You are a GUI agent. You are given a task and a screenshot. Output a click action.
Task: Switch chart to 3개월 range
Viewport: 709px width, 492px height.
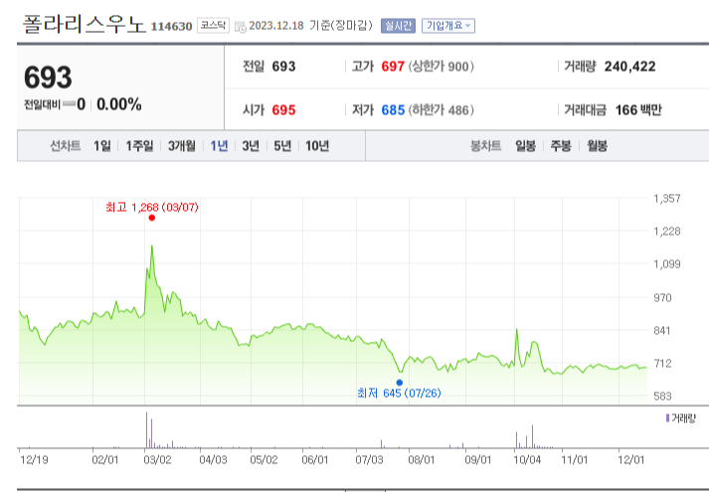tap(182, 146)
